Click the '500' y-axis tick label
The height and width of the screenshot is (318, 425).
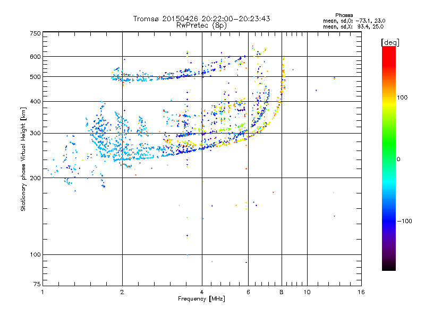36,77
